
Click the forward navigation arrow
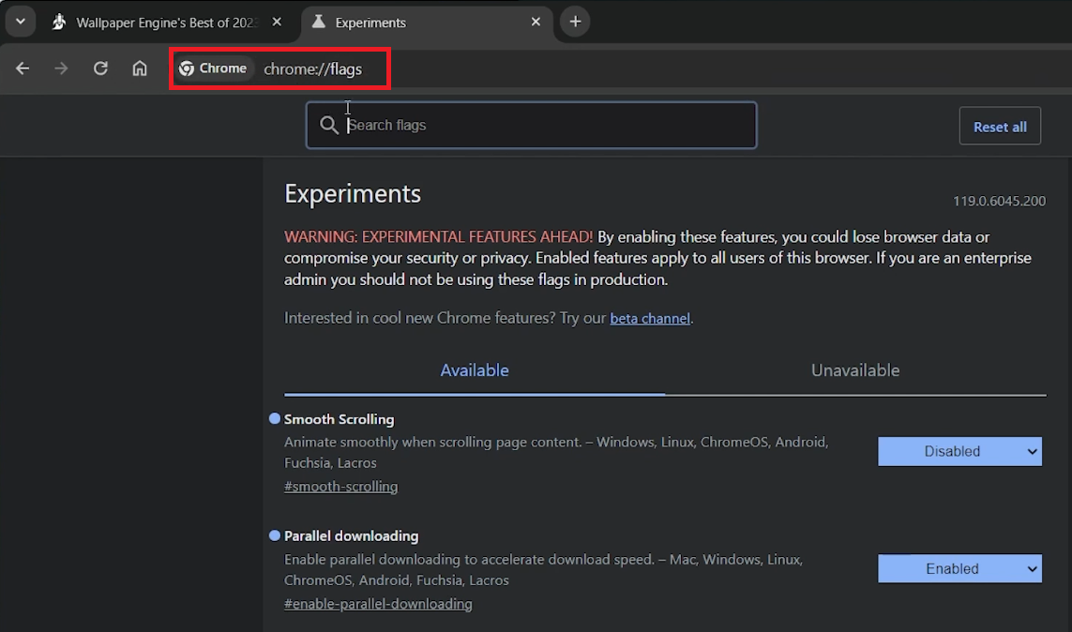coord(62,68)
